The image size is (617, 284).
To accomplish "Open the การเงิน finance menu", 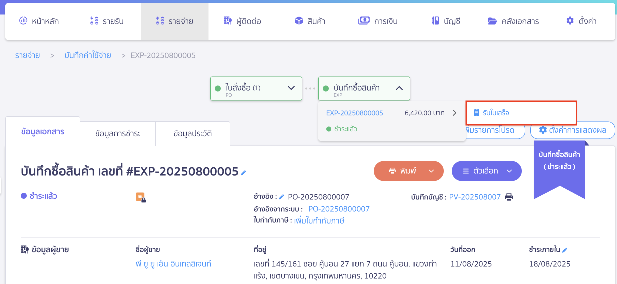I will click(x=378, y=21).
